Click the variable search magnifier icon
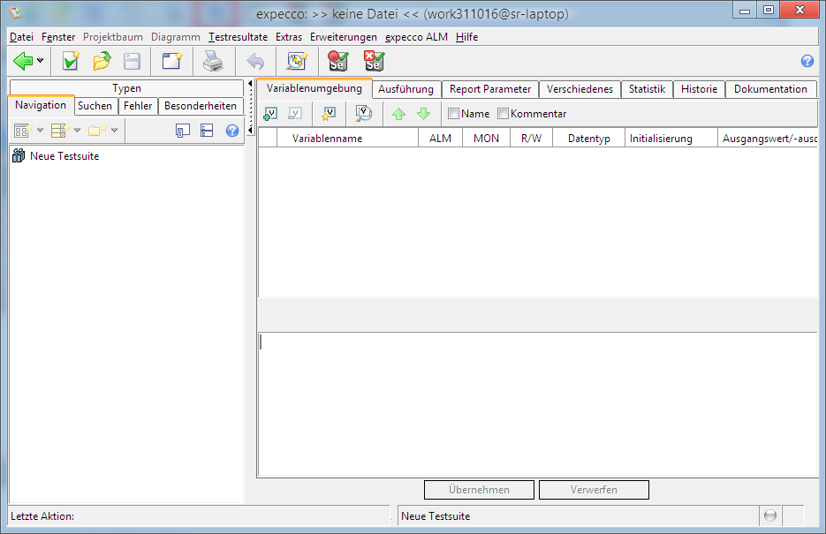Image resolution: width=826 pixels, height=534 pixels. 363,114
